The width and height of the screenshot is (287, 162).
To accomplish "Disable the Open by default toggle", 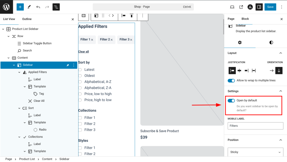I will click(x=231, y=101).
